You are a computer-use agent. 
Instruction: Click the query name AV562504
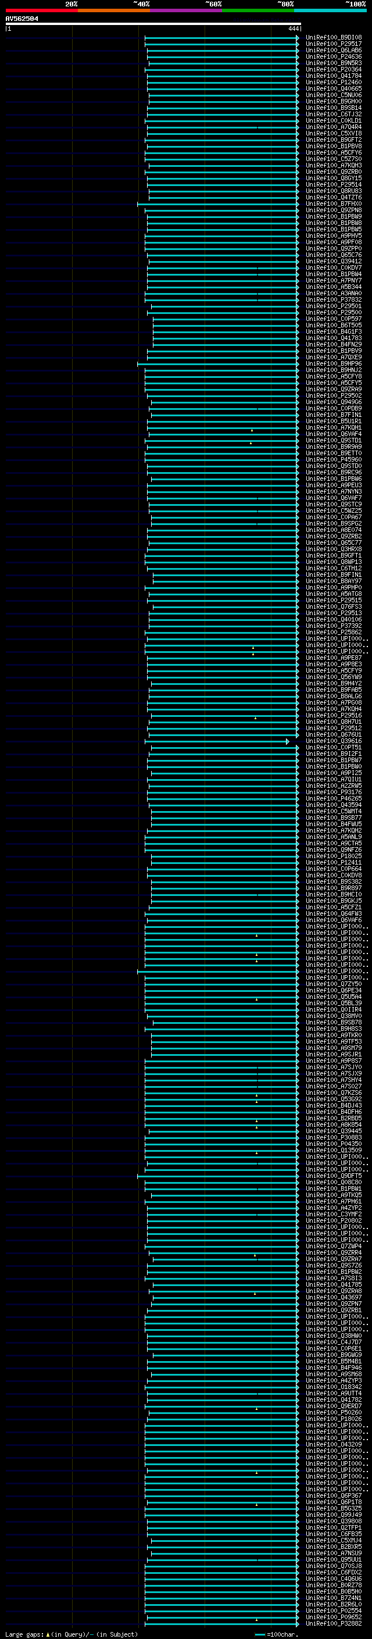[x=22, y=19]
